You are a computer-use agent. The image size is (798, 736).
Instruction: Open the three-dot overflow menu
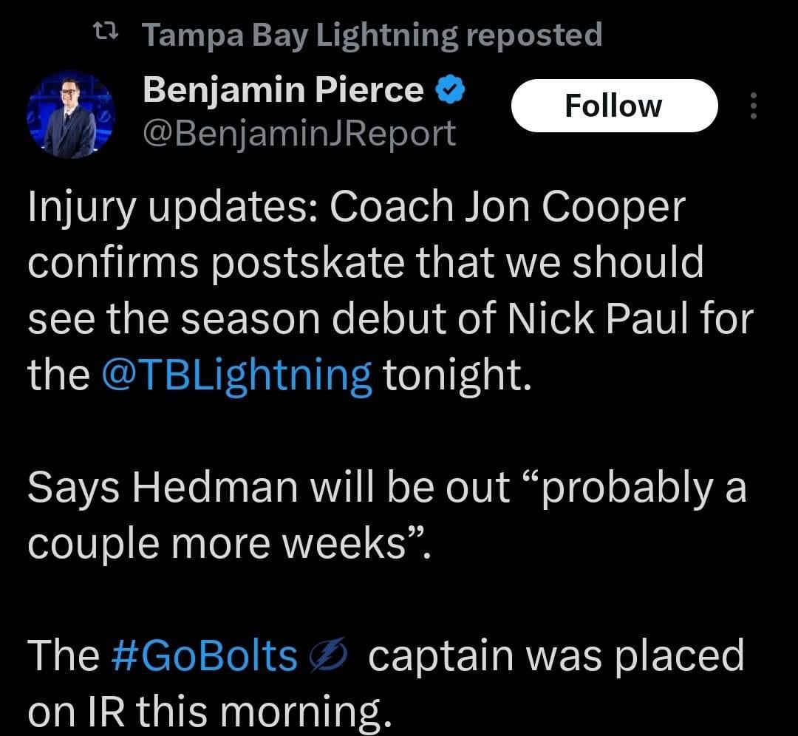[x=754, y=107]
